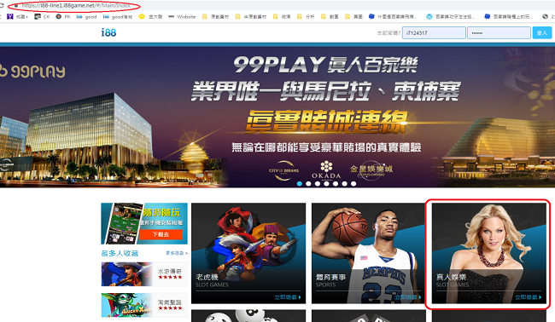Open the good bookmark with i88 icon
Viewport: 555px width, 322px height.
tap(86, 16)
